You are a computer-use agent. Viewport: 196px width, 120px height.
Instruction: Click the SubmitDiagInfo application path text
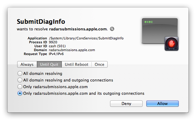pos(86,38)
